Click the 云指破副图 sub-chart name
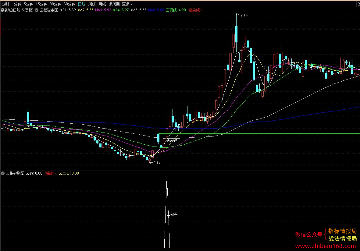The image size is (360, 251). pyautogui.click(x=15, y=173)
